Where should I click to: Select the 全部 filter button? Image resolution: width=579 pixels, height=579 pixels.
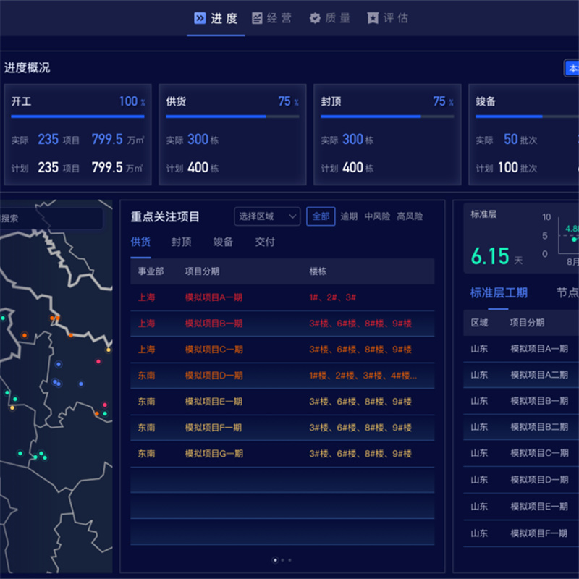[321, 216]
